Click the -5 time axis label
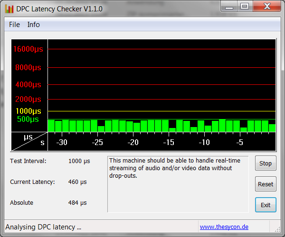 240,142
